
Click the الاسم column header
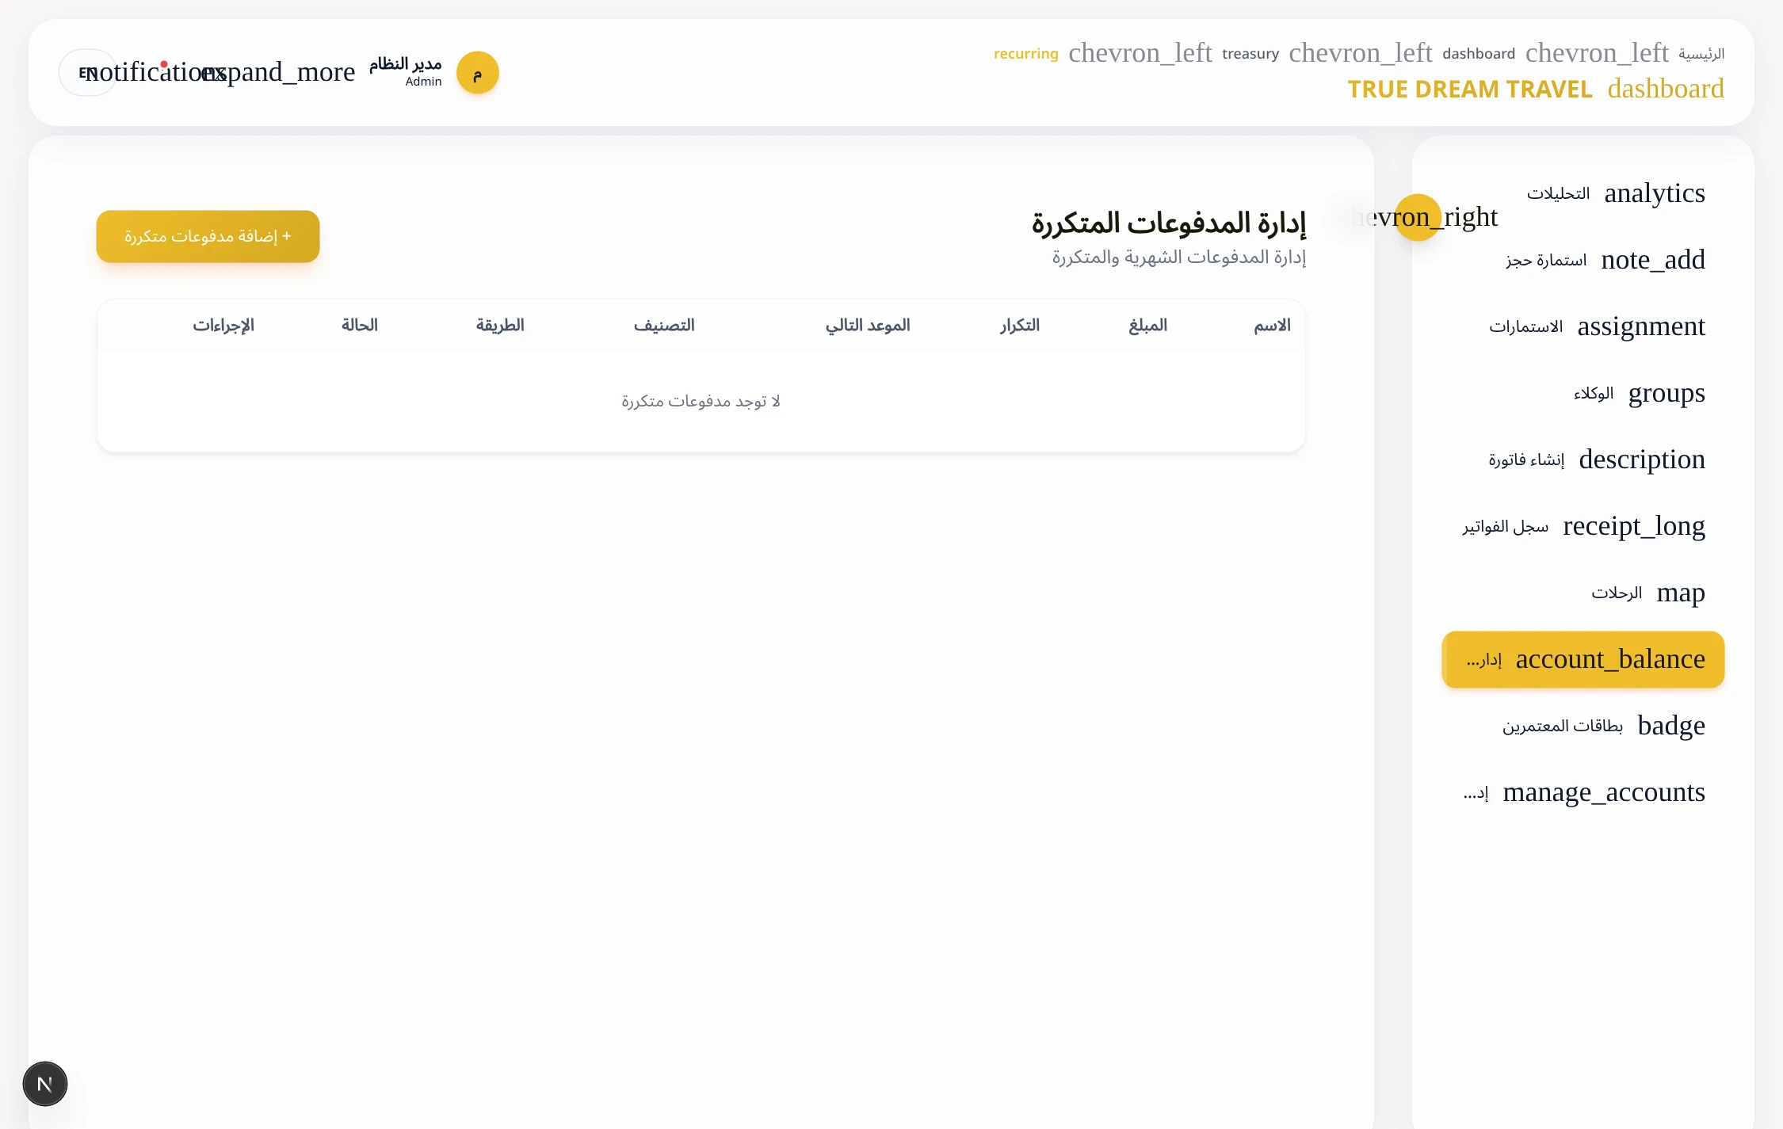pos(1272,326)
